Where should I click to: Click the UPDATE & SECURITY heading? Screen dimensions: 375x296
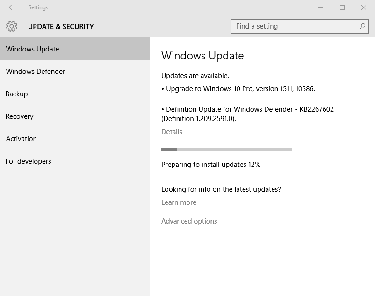[61, 26]
